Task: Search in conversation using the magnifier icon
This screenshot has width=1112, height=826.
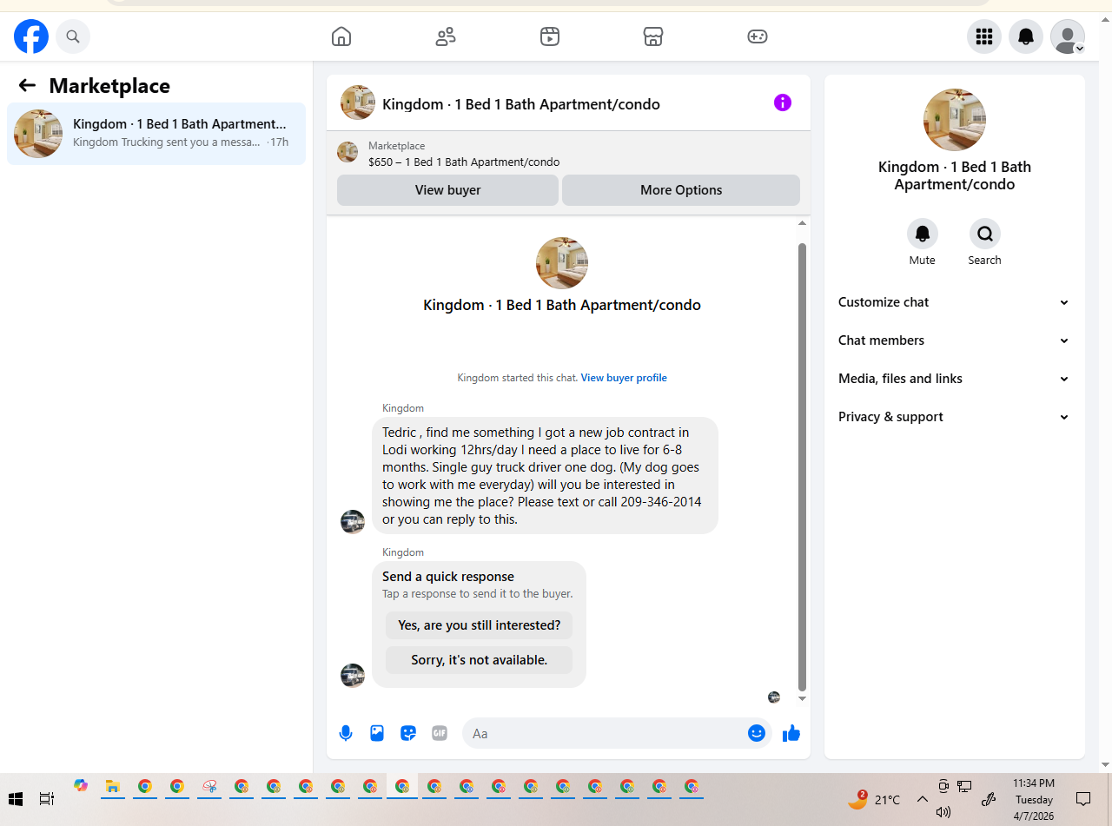Action: [x=985, y=234]
